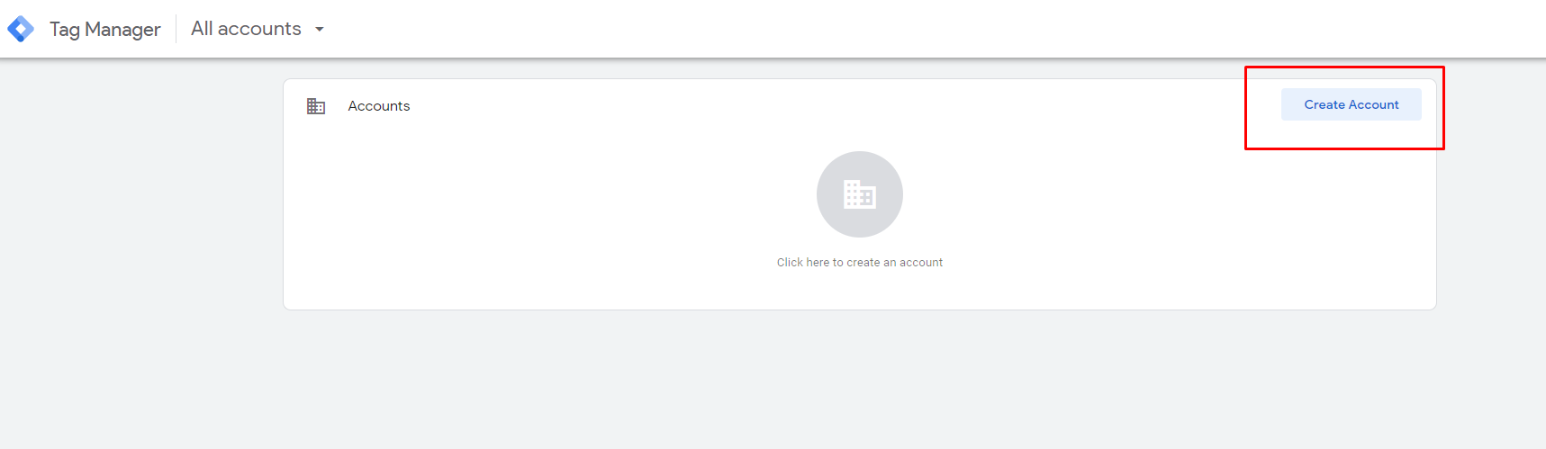This screenshot has width=1546, height=449.
Task: Expand the arrow next to All accounts
Action: (x=319, y=30)
